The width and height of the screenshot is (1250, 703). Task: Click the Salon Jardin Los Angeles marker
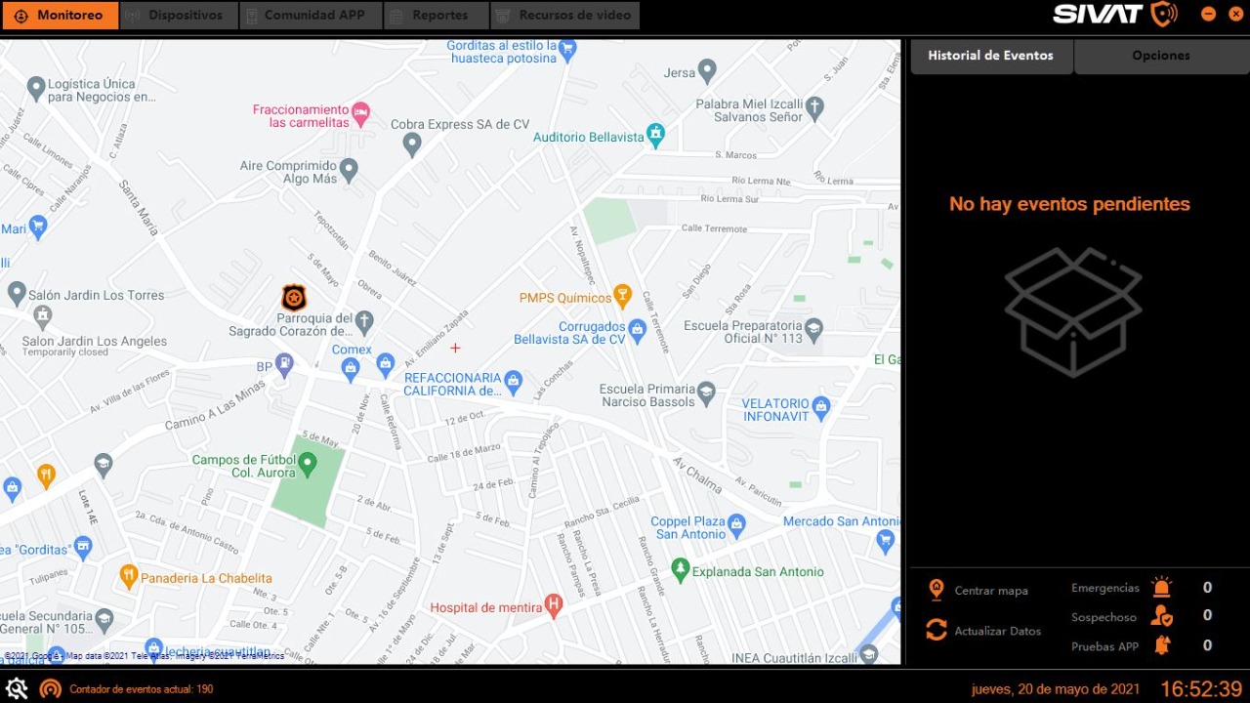pos(42,315)
